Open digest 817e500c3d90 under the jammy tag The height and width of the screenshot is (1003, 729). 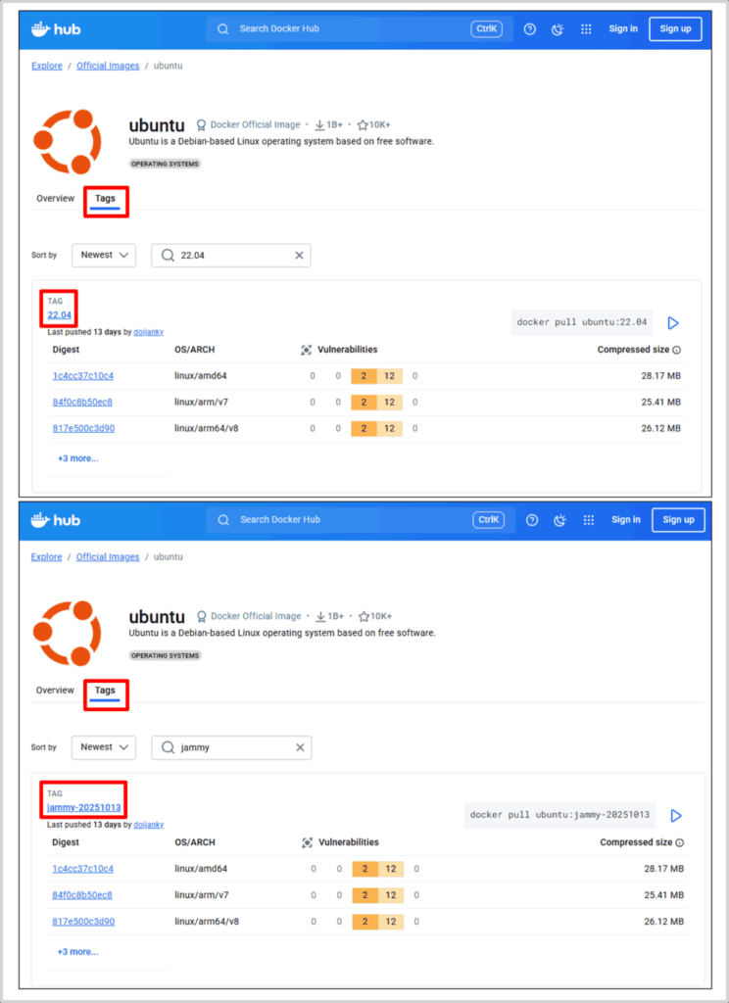pyautogui.click(x=83, y=921)
